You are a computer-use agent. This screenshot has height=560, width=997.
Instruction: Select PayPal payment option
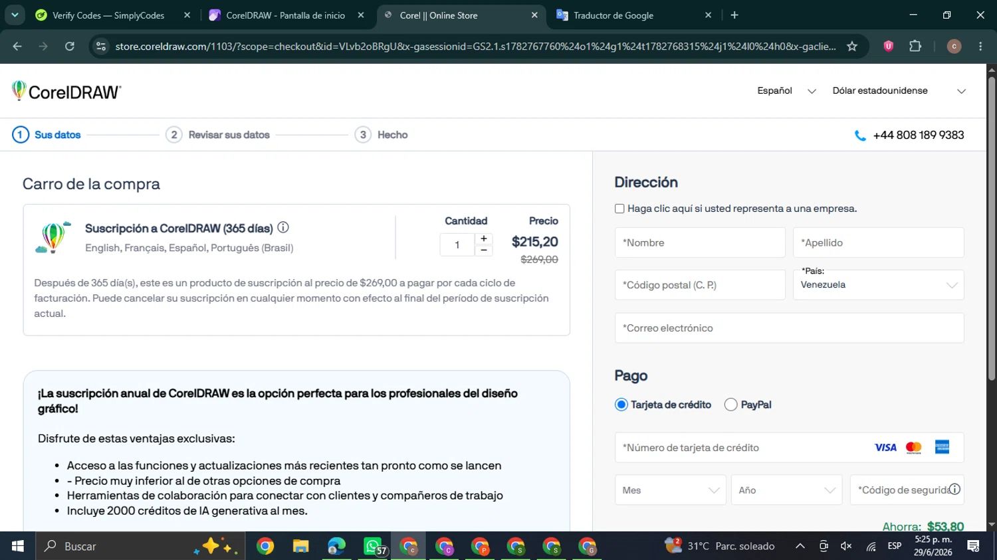click(730, 405)
